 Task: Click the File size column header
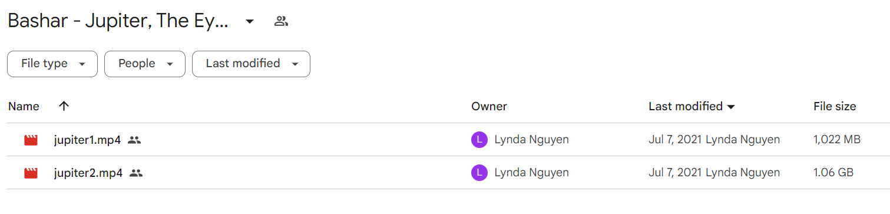[x=835, y=106]
